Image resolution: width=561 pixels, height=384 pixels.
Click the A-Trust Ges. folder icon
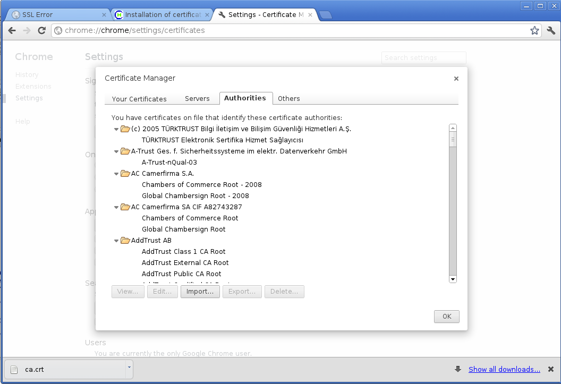[125, 151]
